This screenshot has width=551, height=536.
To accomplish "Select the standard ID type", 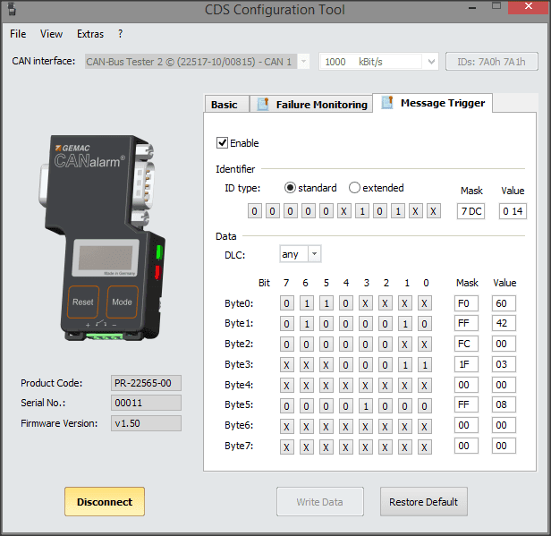I will pos(290,188).
